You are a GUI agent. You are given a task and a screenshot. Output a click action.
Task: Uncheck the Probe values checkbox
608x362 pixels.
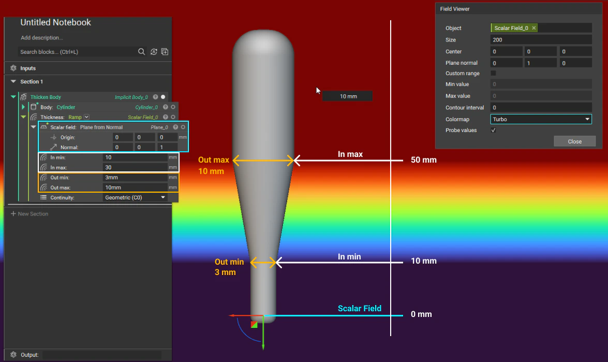(493, 130)
